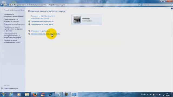The height and width of the screenshot is (97, 173).
Task: Click the Control Panel icon in the address bar
Action: 11,5
